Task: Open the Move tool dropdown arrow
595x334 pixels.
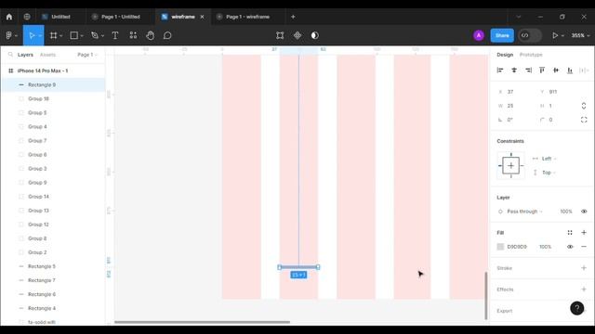Action: pos(40,36)
